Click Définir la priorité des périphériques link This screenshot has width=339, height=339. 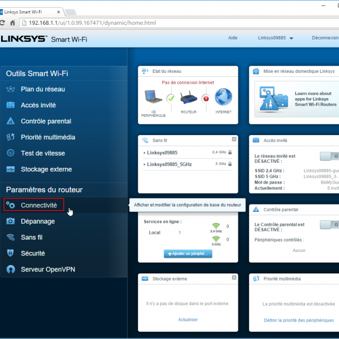[298, 320]
